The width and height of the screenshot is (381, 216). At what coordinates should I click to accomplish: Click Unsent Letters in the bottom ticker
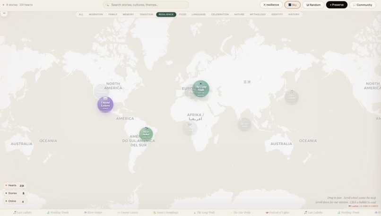point(128,212)
